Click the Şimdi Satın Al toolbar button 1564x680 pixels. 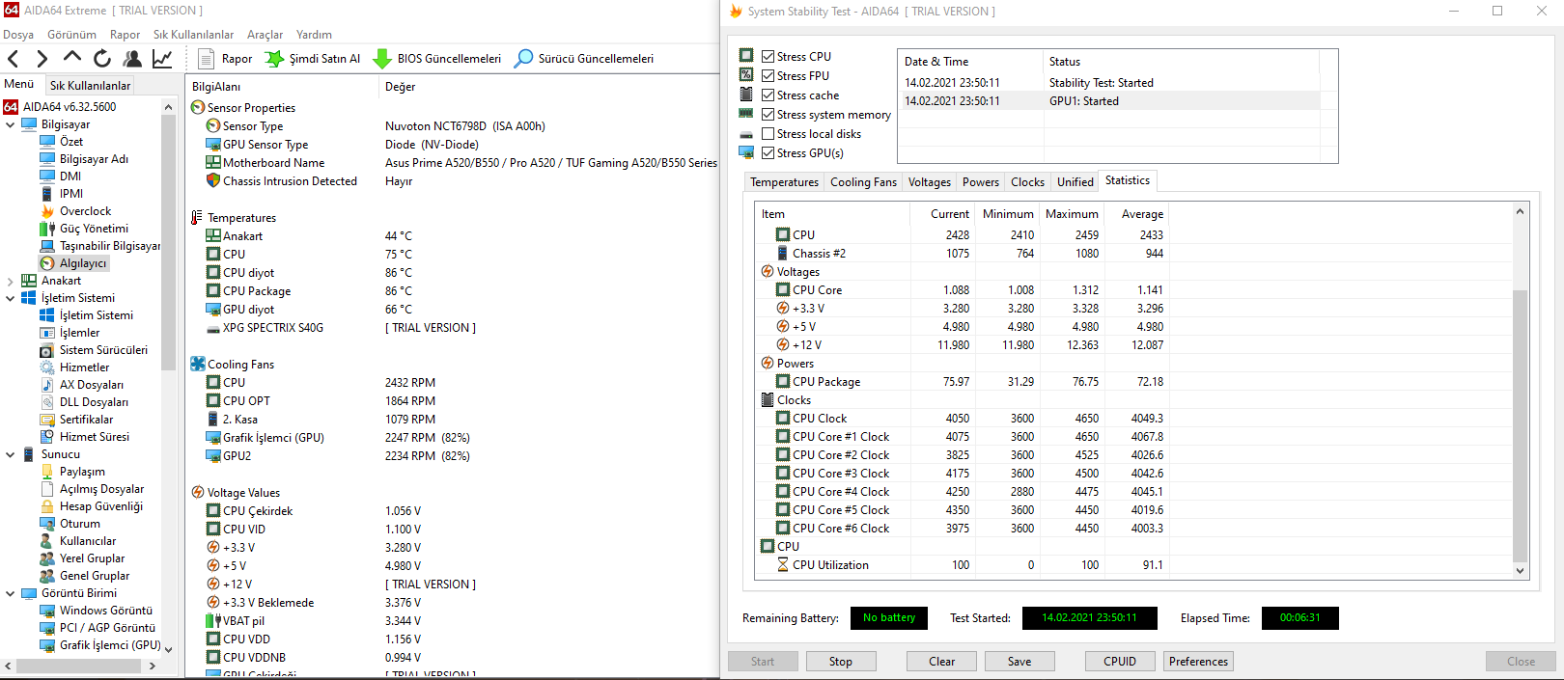pyautogui.click(x=313, y=59)
